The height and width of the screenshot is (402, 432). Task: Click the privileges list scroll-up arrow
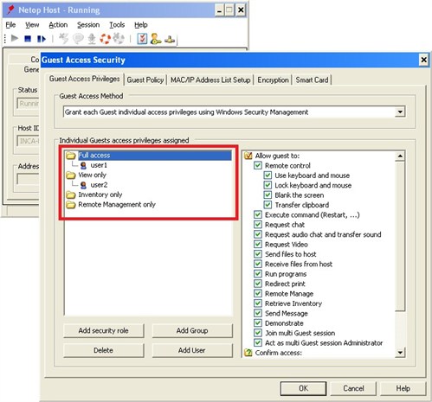tap(400, 156)
